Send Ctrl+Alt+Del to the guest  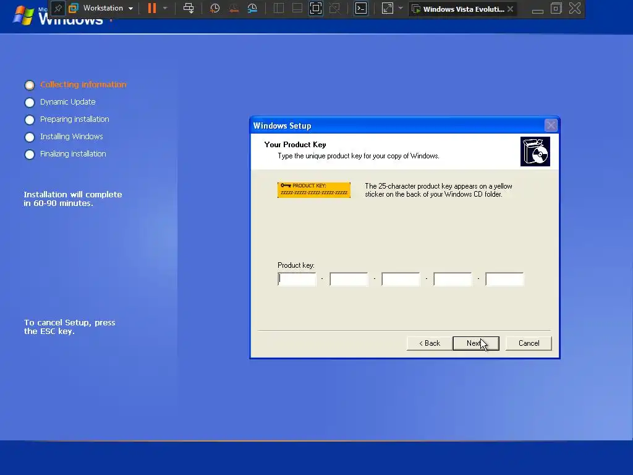[x=189, y=8]
